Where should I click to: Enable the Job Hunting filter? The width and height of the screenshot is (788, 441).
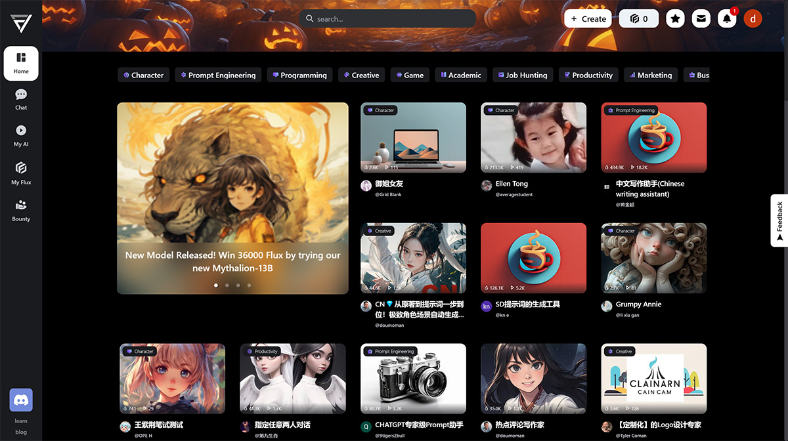point(522,75)
